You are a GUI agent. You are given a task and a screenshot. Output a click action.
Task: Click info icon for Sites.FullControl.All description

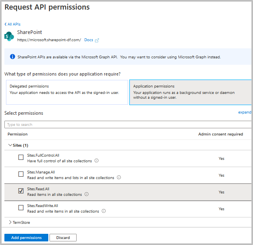point(97,161)
